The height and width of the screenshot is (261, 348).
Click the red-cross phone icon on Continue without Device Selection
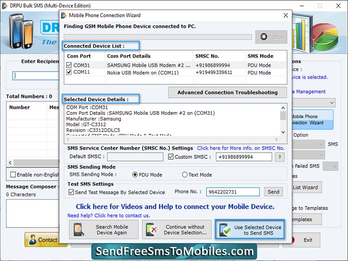click(x=152, y=229)
